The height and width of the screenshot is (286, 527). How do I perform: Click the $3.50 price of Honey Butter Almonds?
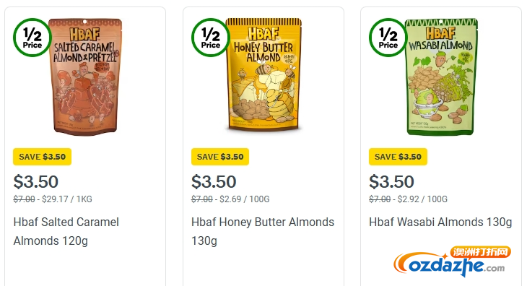[214, 182]
